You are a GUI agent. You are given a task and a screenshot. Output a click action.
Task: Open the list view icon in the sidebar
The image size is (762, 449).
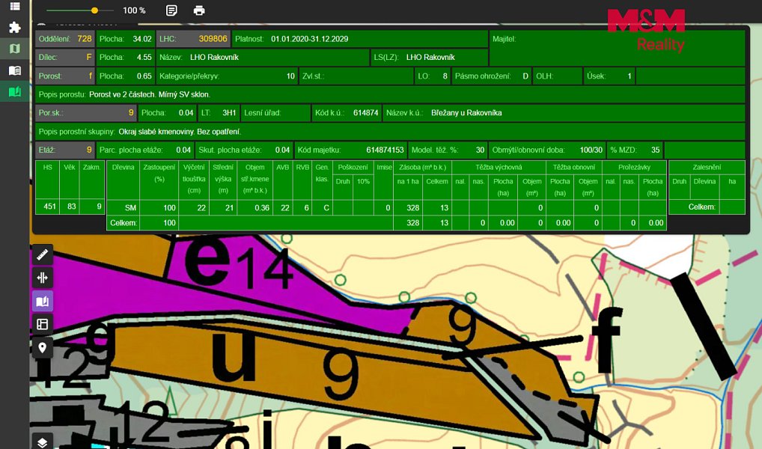(x=14, y=6)
